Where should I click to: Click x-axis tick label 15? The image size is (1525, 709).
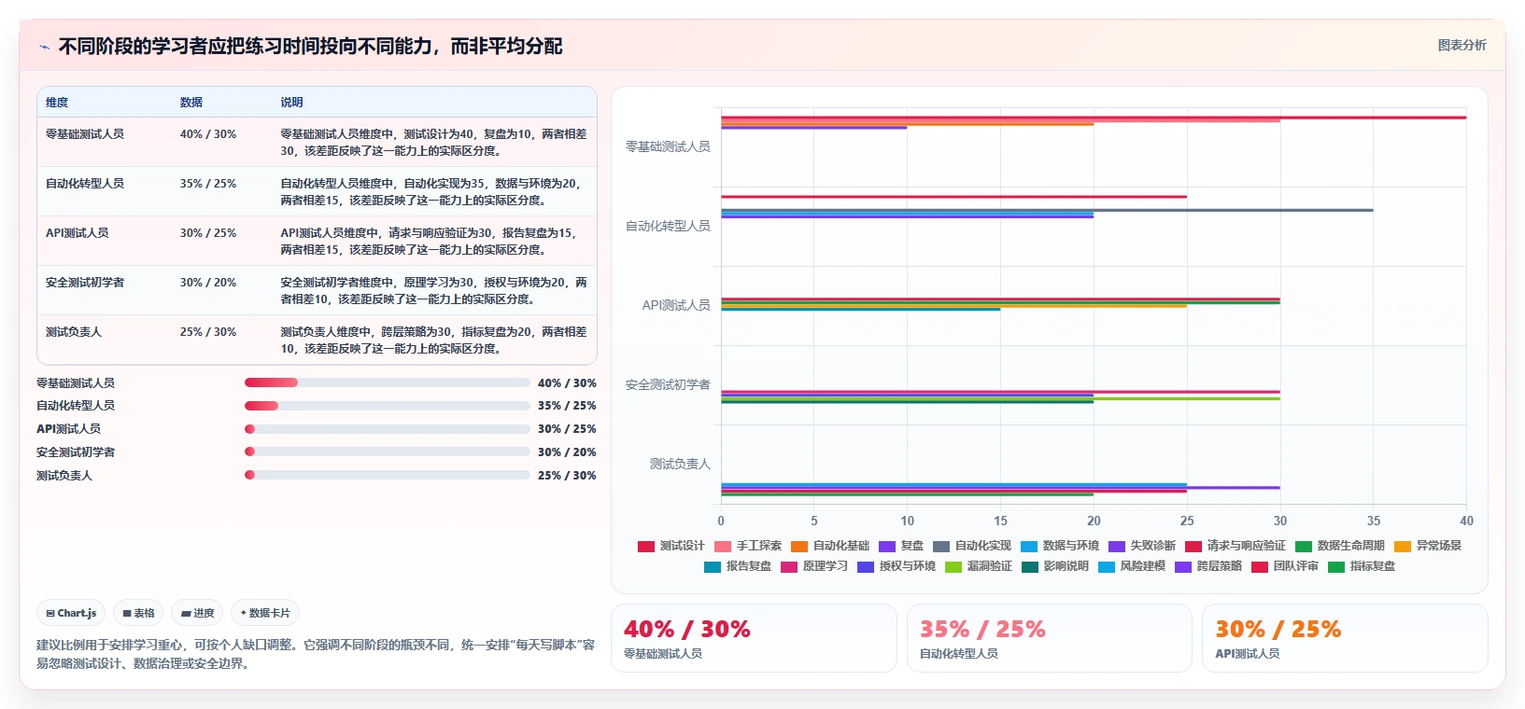point(1000,521)
